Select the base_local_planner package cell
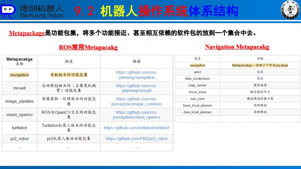This screenshot has width=301, height=169. pyautogui.click(x=197, y=106)
